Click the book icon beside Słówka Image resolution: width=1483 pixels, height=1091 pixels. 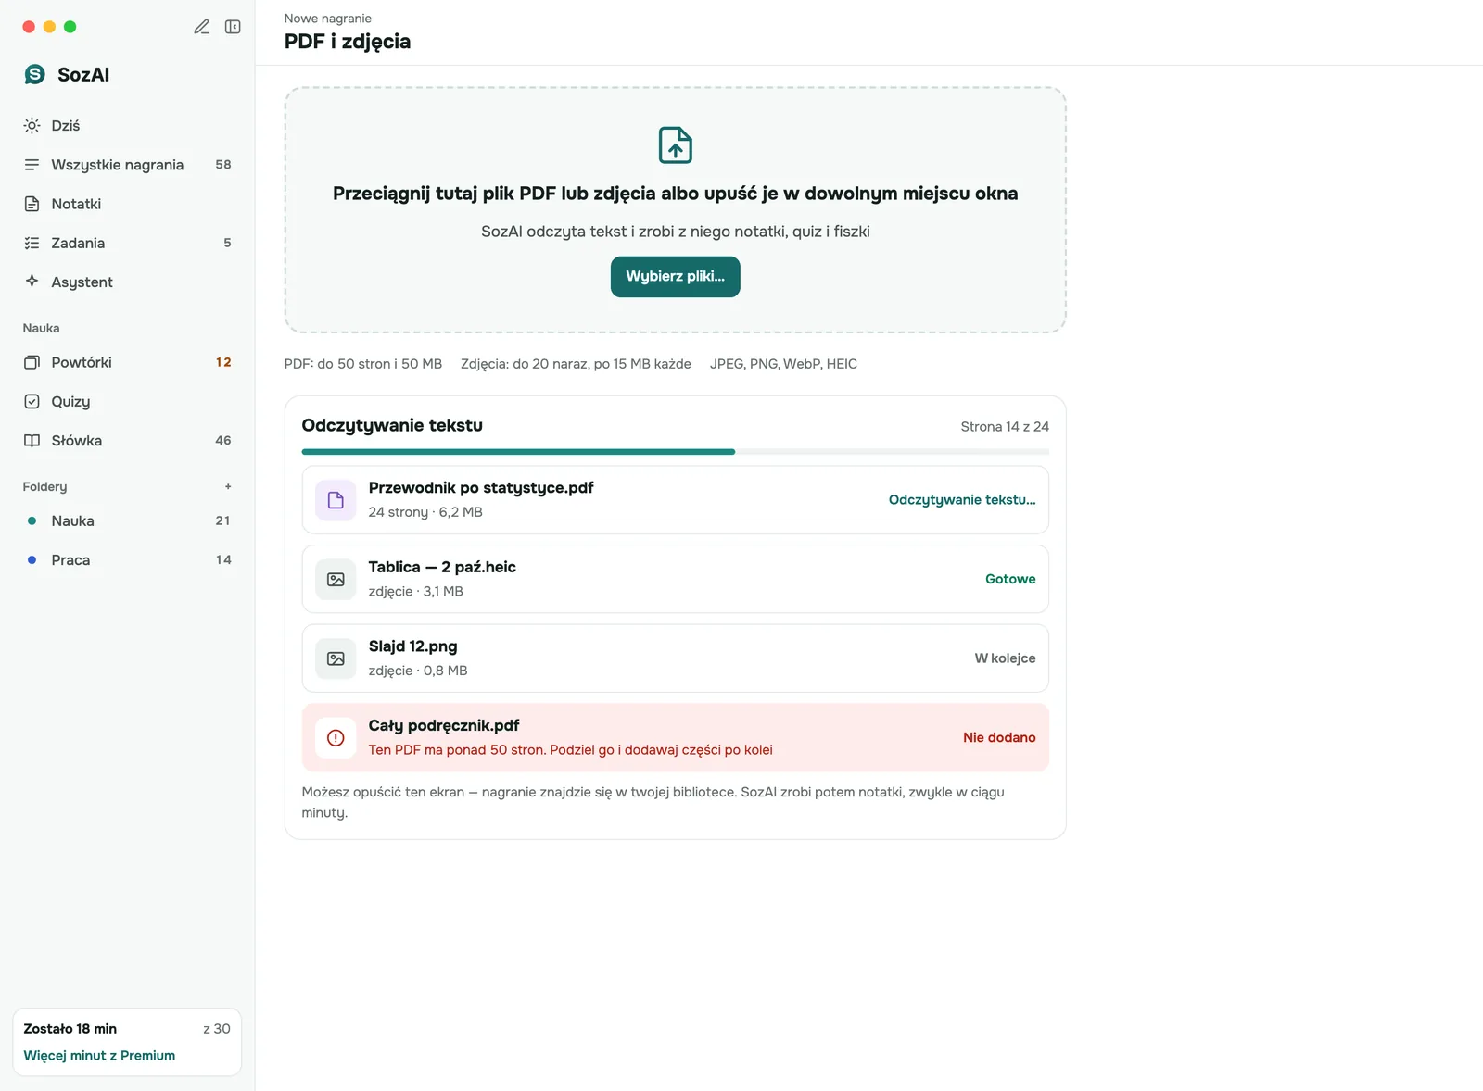pos(32,441)
